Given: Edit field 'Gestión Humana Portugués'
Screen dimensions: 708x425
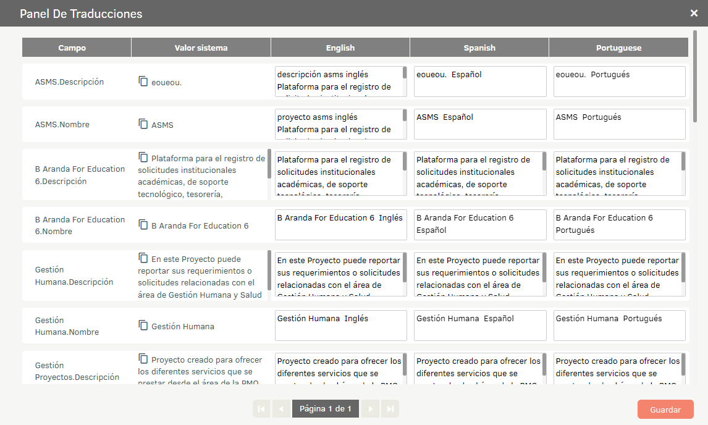Looking at the screenshot, I should click(x=620, y=325).
